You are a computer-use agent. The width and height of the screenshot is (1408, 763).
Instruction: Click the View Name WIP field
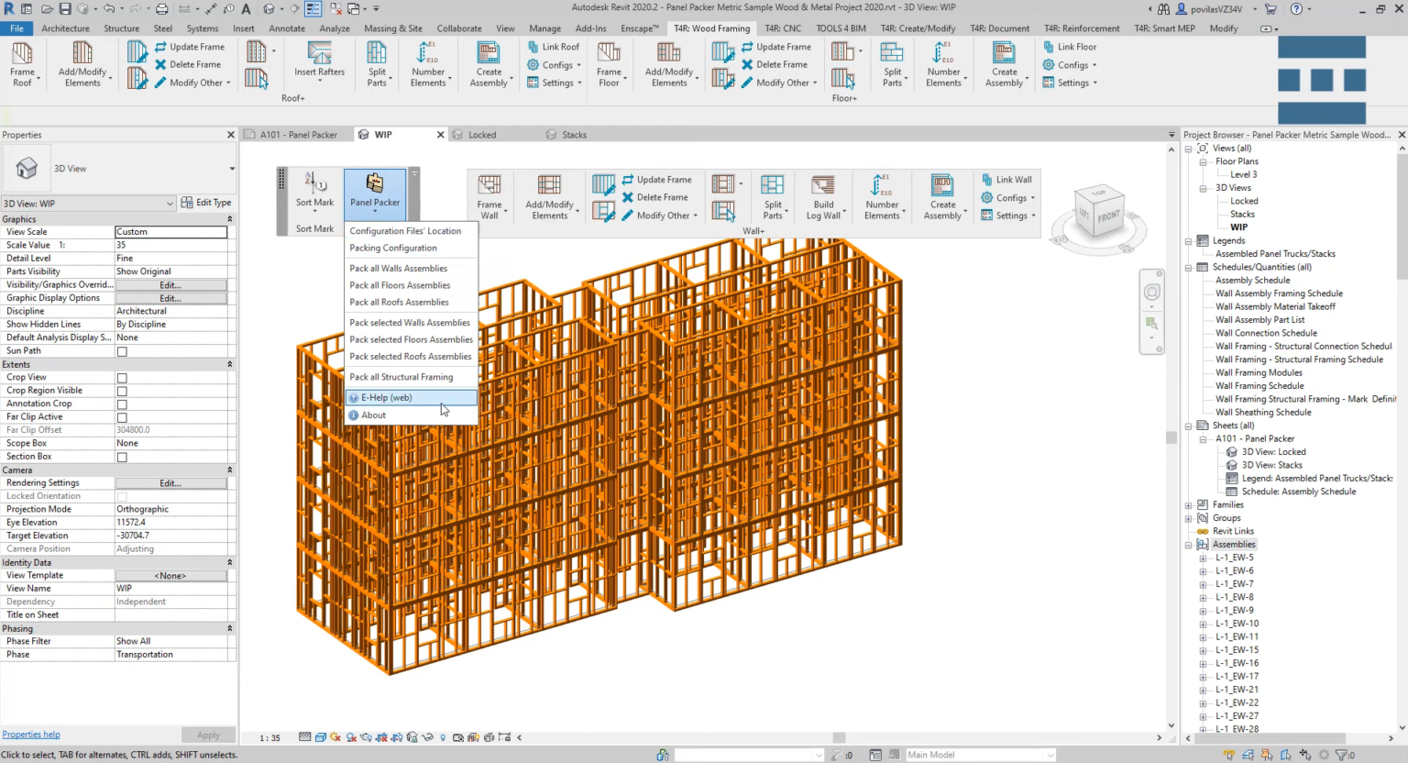point(170,589)
